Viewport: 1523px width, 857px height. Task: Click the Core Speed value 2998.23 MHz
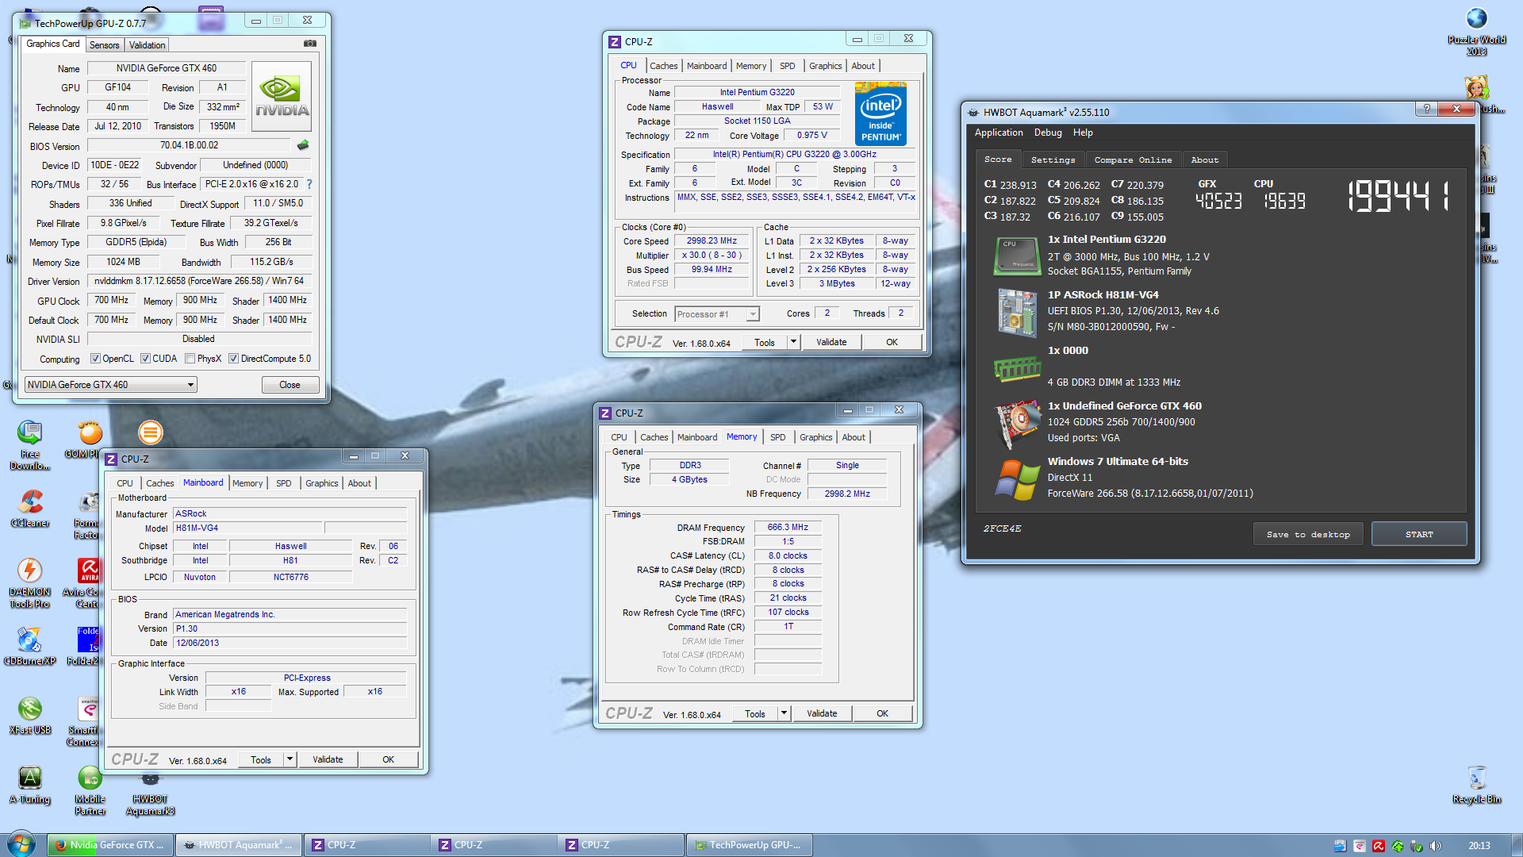[x=712, y=241]
